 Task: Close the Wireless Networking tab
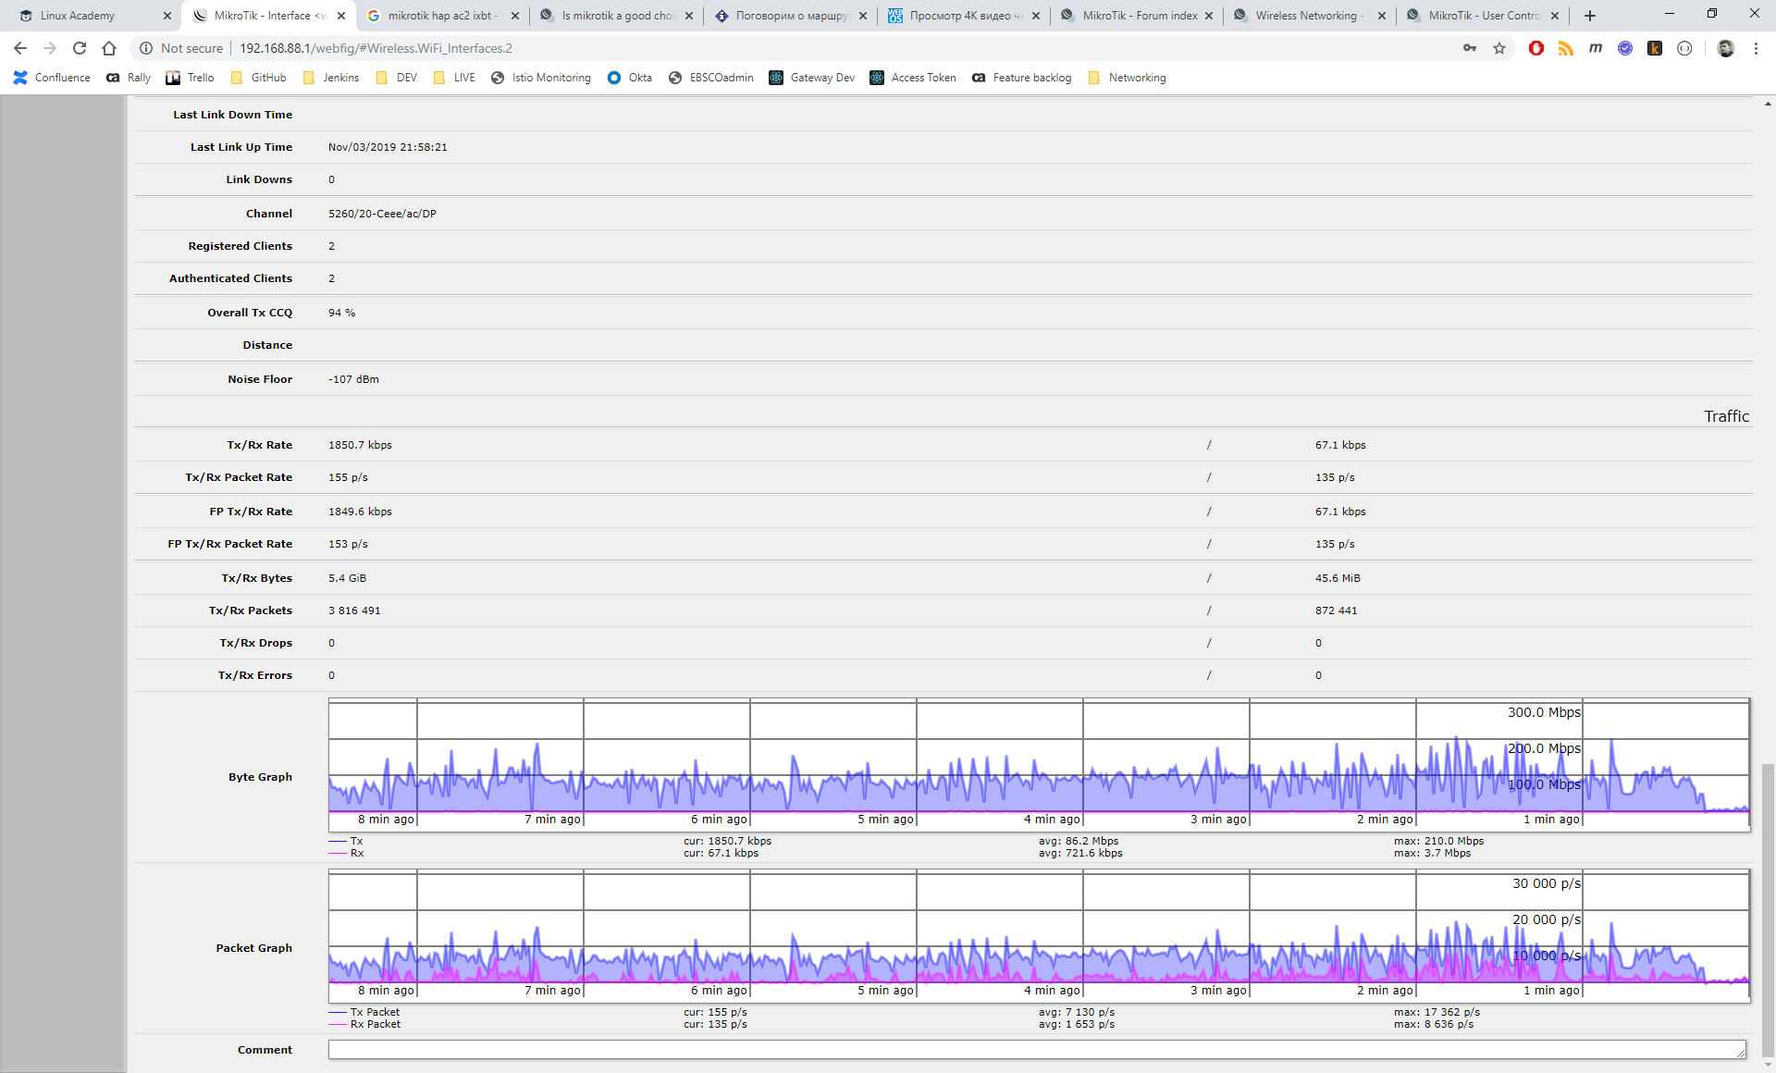pos(1382,16)
